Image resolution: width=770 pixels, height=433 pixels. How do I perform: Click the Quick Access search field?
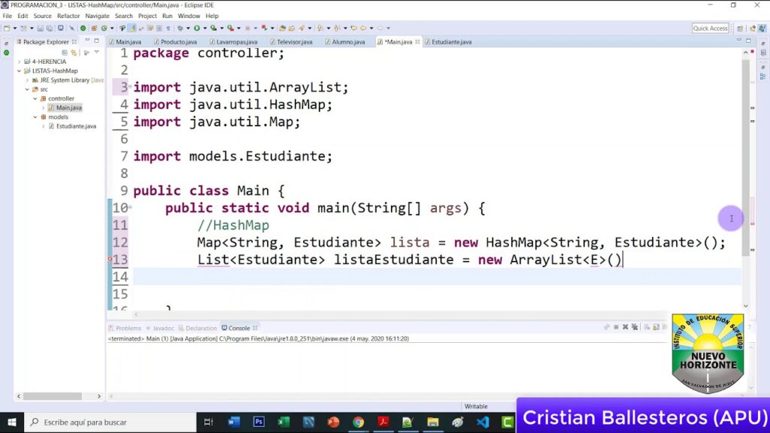(x=710, y=29)
